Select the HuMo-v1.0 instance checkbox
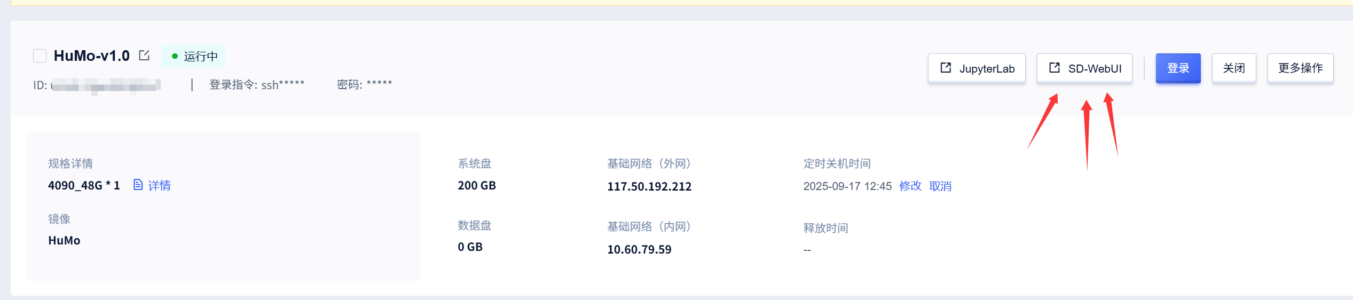This screenshot has width=1353, height=300. [x=40, y=56]
